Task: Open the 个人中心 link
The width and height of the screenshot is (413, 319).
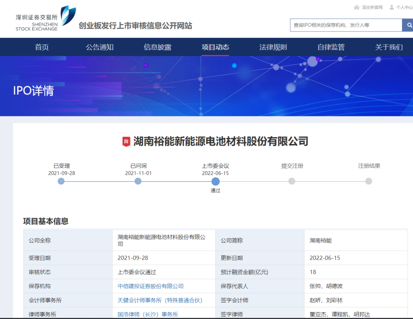Action: (x=404, y=7)
